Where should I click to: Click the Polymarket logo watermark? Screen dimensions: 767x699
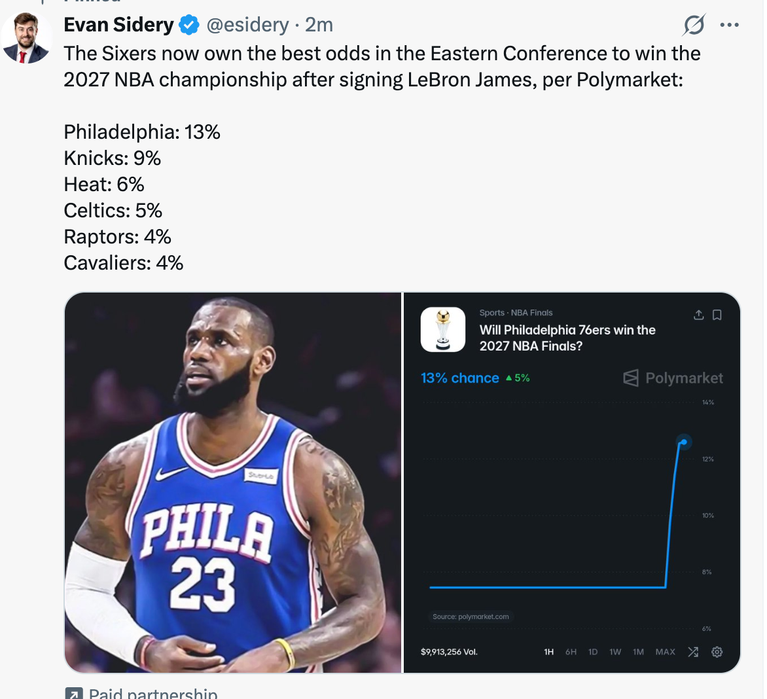pyautogui.click(x=673, y=378)
